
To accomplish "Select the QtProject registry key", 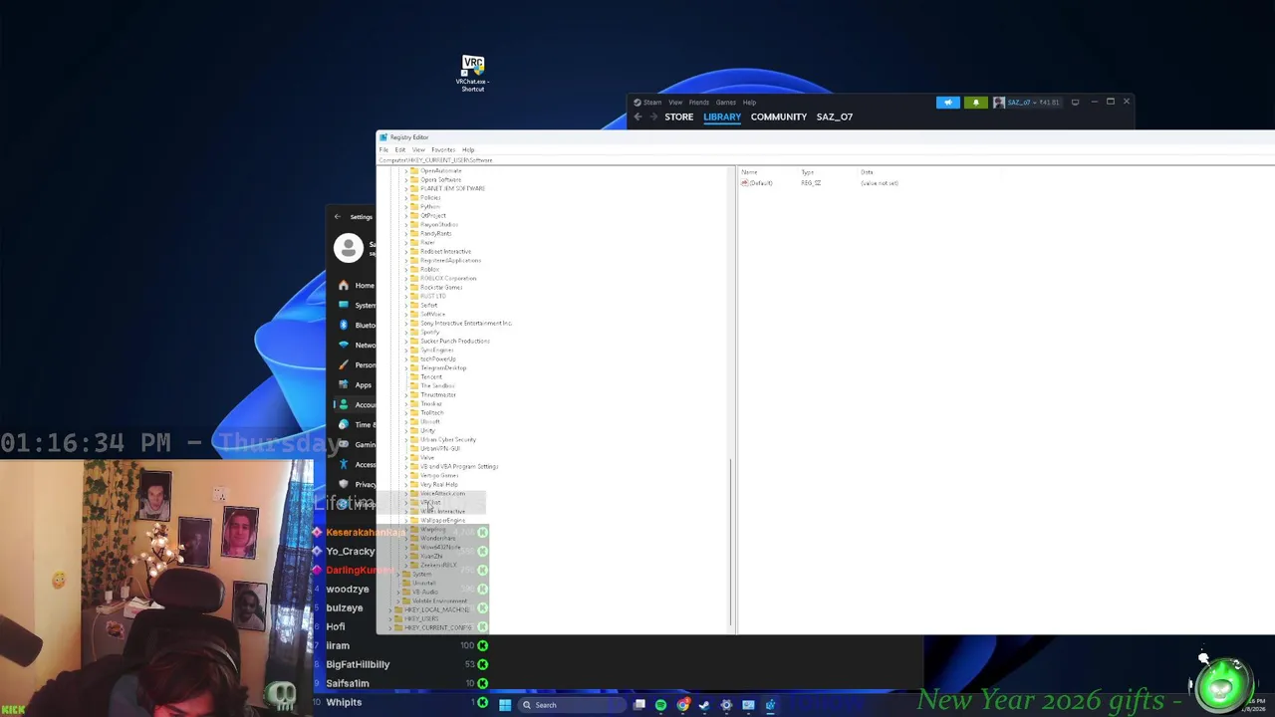I will [x=433, y=216].
